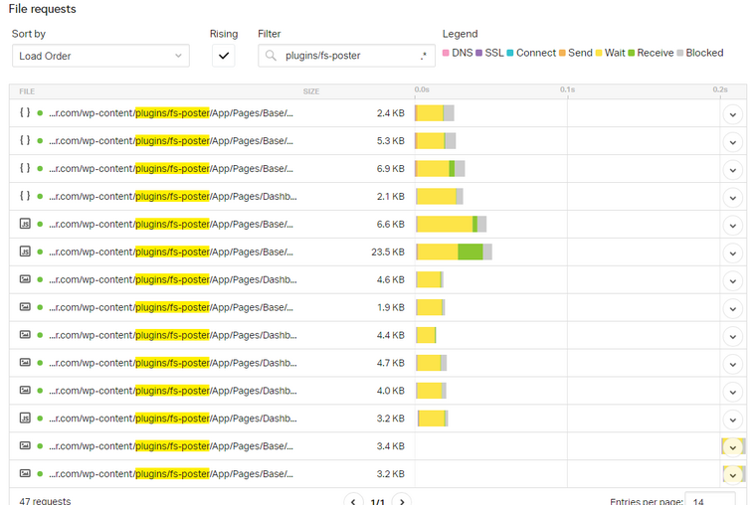Click the Filter text field containing plugins/fs-poster
Screen dimensions: 756x505
click(x=348, y=56)
